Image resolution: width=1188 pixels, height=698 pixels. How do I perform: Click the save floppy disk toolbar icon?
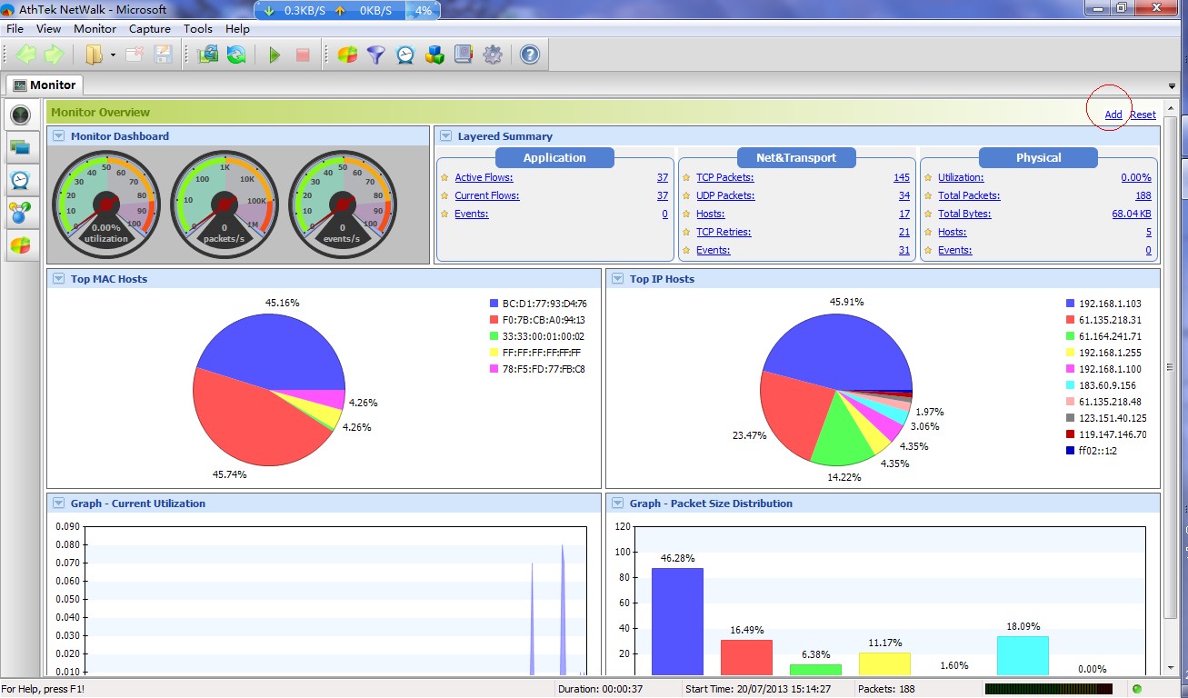tap(163, 55)
